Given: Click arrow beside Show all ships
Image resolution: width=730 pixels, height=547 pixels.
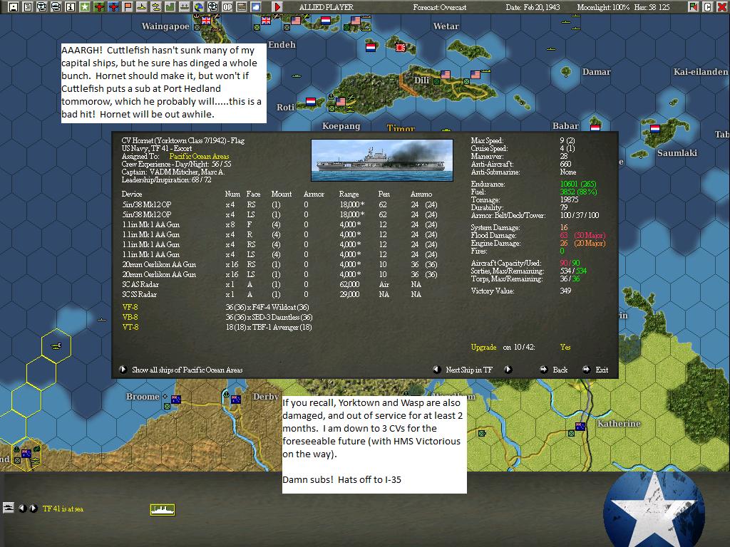Looking at the screenshot, I should [123, 370].
